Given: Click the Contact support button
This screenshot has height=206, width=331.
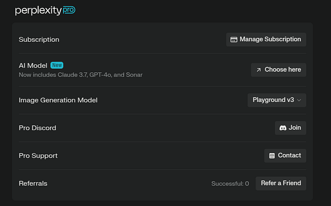Looking at the screenshot, I should coord(285,156).
